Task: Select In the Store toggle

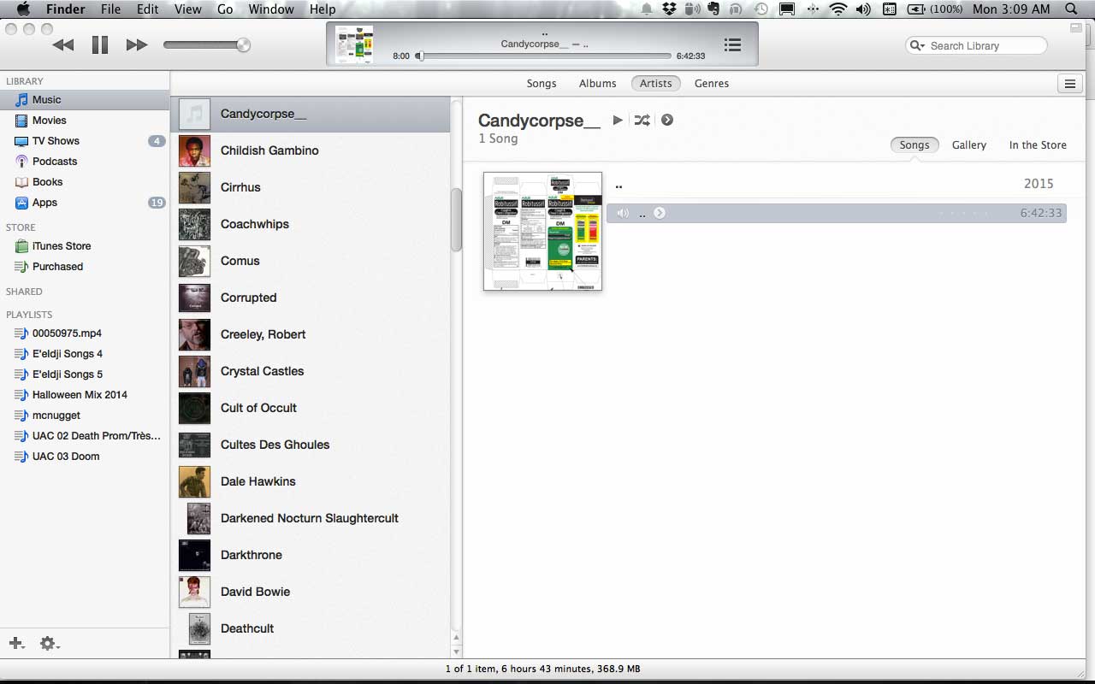Action: (x=1038, y=145)
